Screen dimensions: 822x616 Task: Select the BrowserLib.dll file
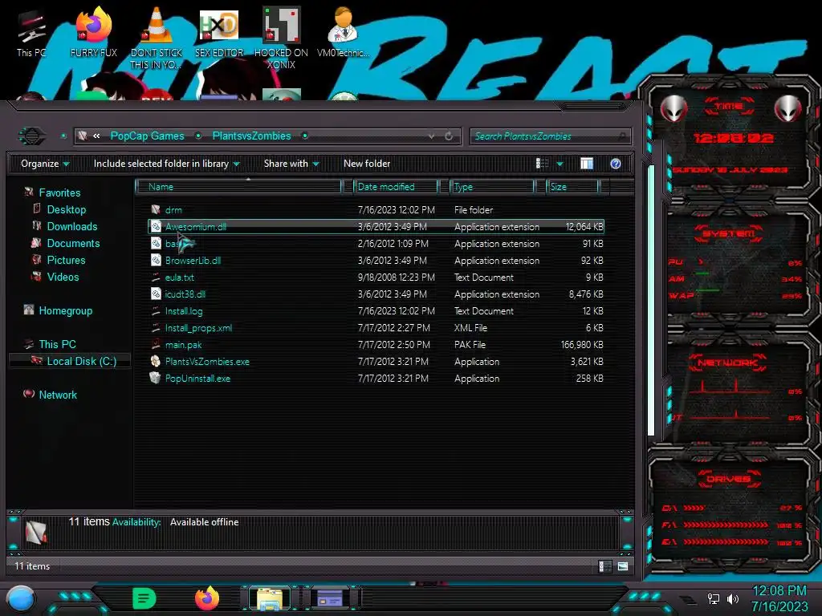pos(376,261)
